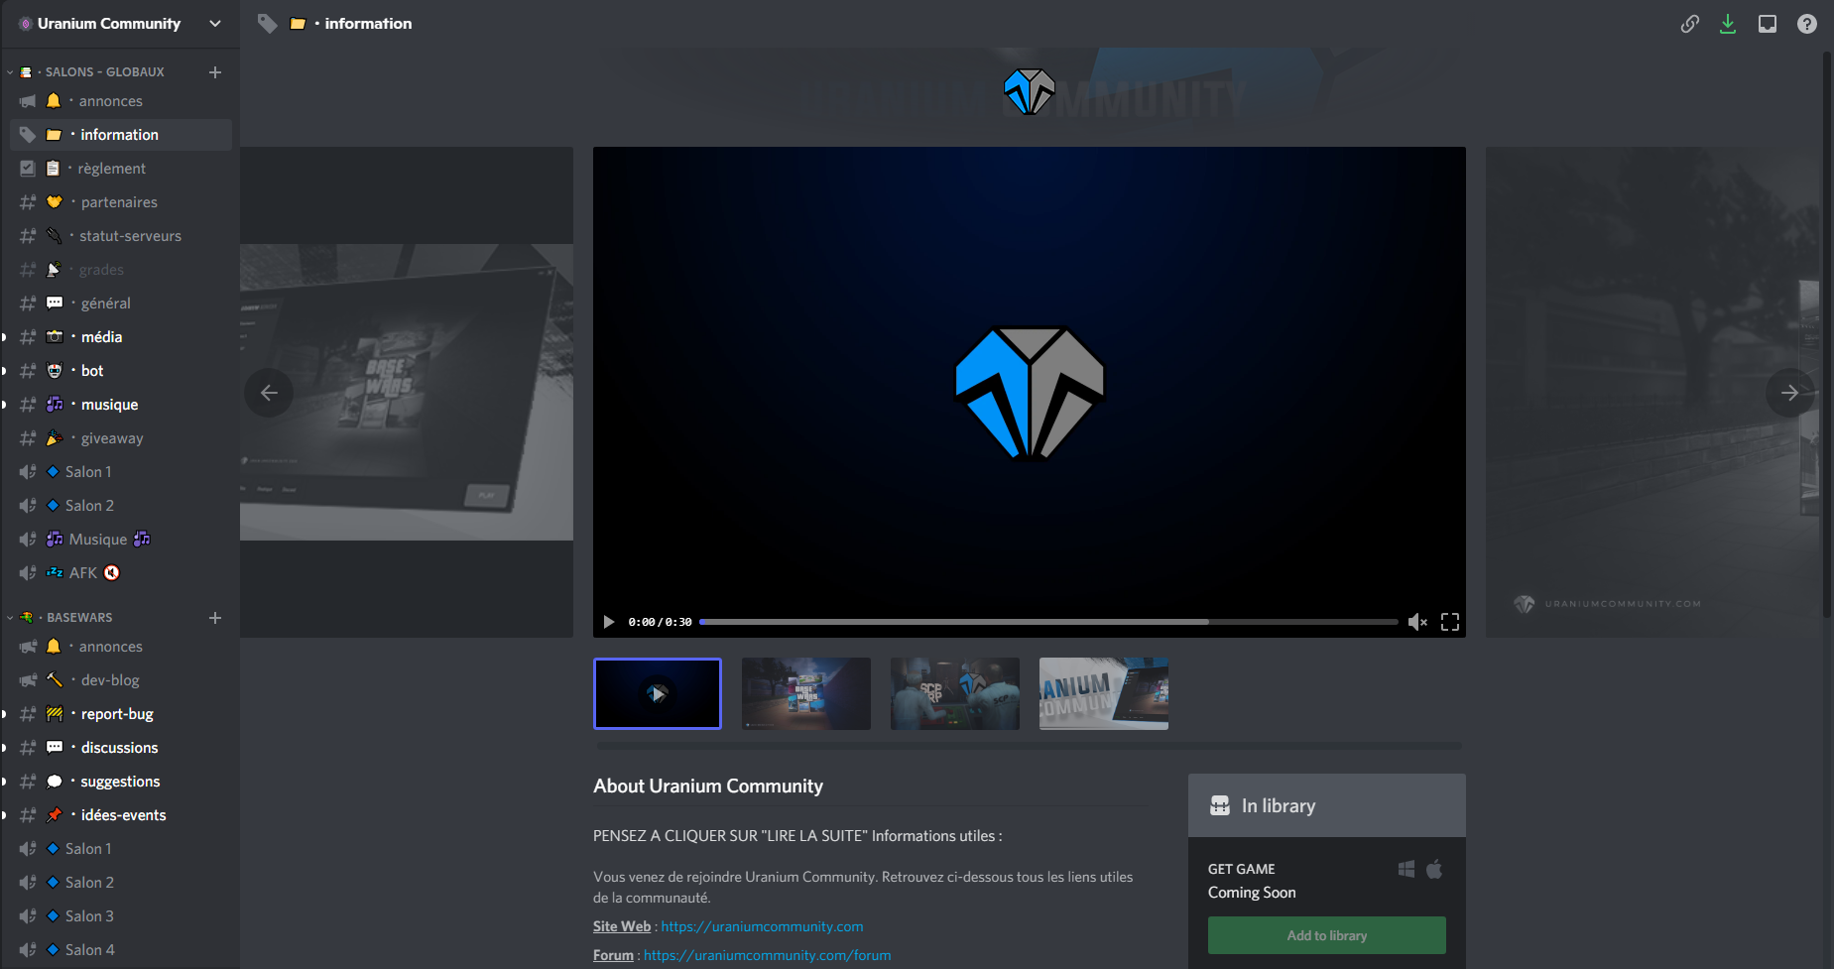Unmute the video with speaker icon
Viewport: 1834px width, 969px height.
[x=1417, y=622]
